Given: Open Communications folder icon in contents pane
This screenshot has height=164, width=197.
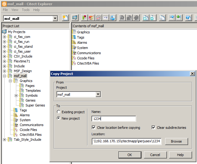Looking at the screenshot, I should pos(74,53).
